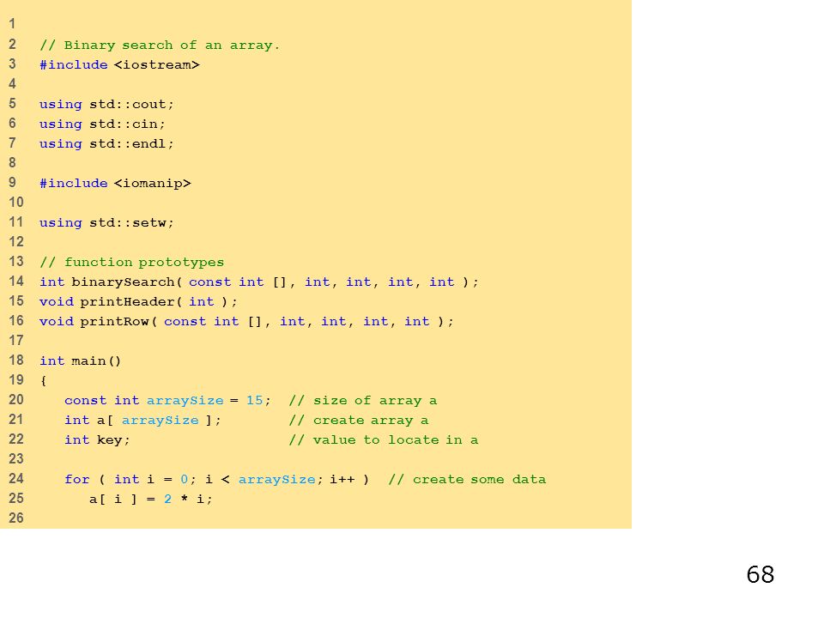Click the "// create array a" comment
Viewport: 824px width, 618px height.
[359, 421]
